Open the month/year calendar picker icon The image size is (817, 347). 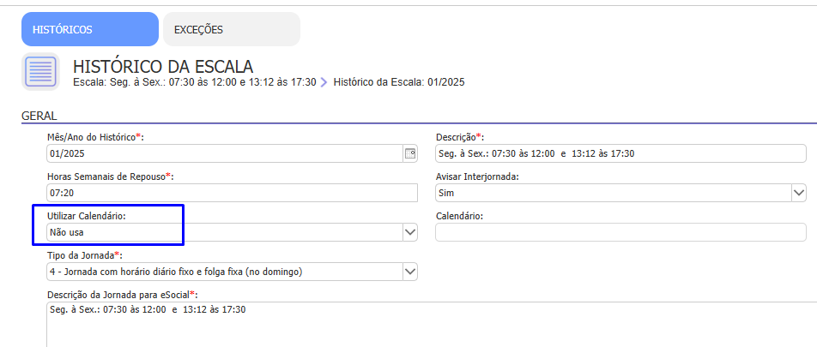point(409,153)
